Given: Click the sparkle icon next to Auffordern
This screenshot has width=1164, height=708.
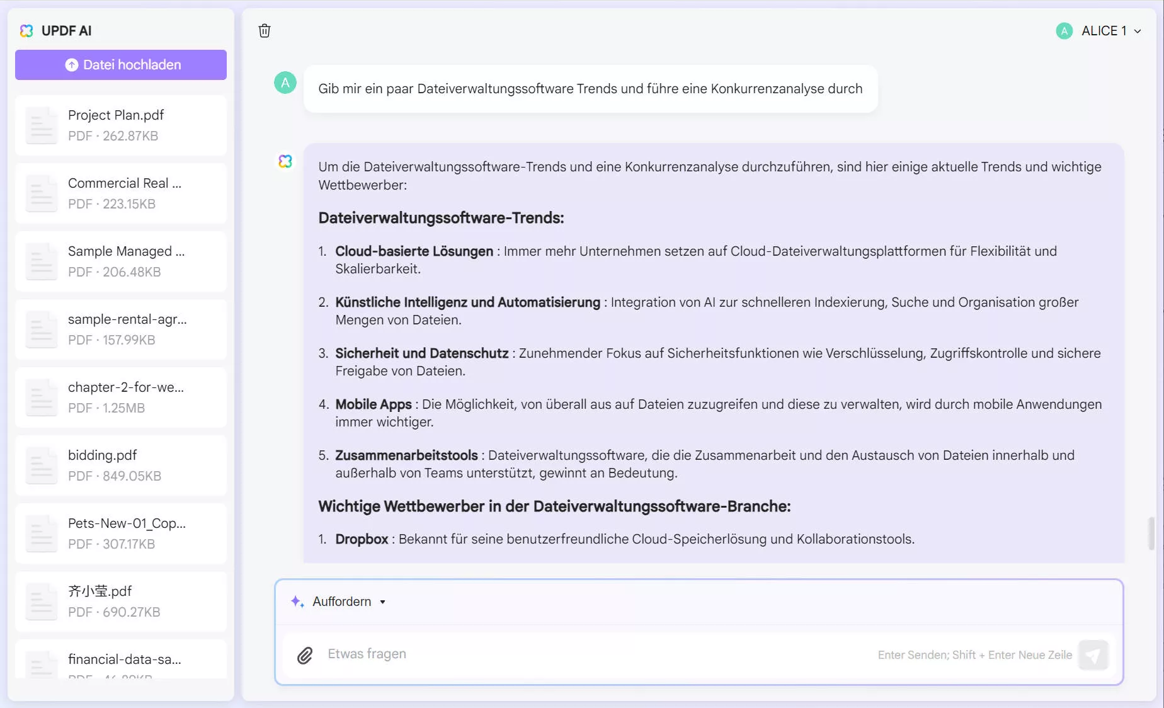Looking at the screenshot, I should (296, 602).
